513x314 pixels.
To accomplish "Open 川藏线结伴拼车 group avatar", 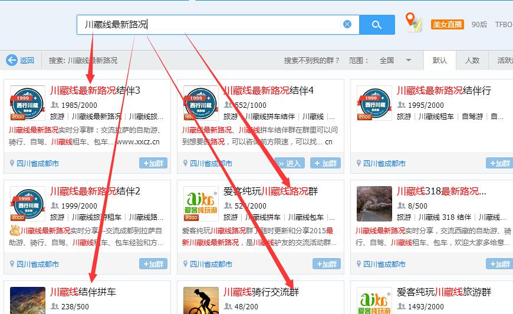I will pyautogui.click(x=27, y=300).
